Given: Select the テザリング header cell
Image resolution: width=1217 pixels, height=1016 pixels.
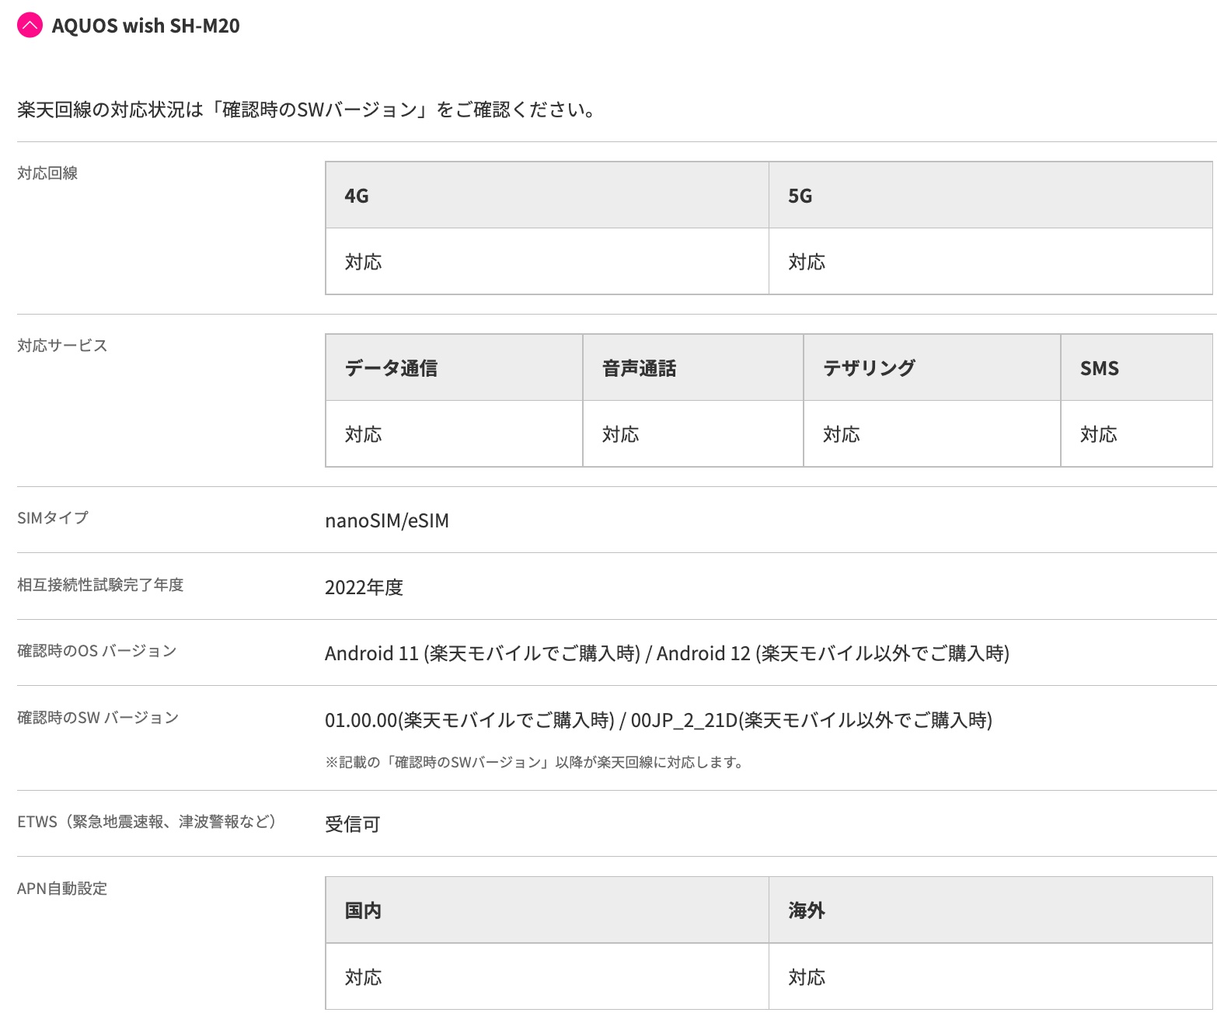Looking at the screenshot, I should coord(933,368).
